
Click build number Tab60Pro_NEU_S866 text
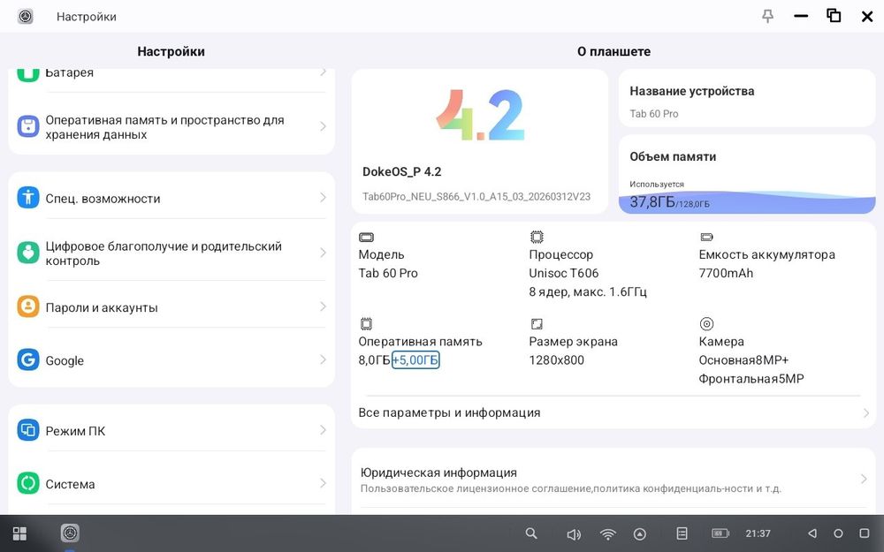pos(476,197)
